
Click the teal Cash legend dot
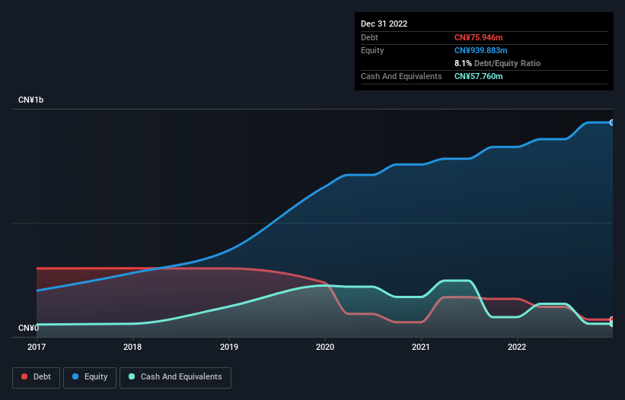(132, 376)
